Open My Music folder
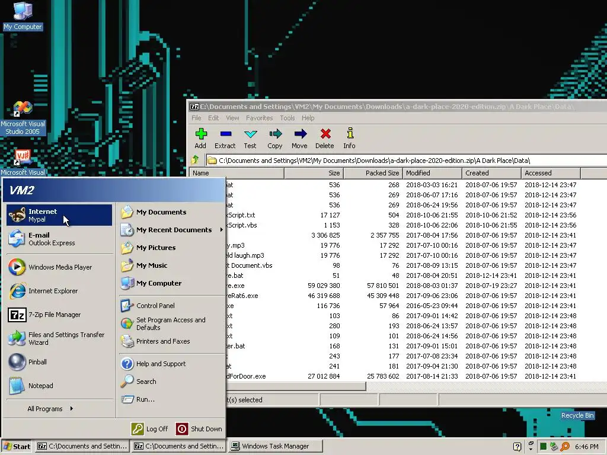The height and width of the screenshot is (455, 607). click(x=171, y=265)
